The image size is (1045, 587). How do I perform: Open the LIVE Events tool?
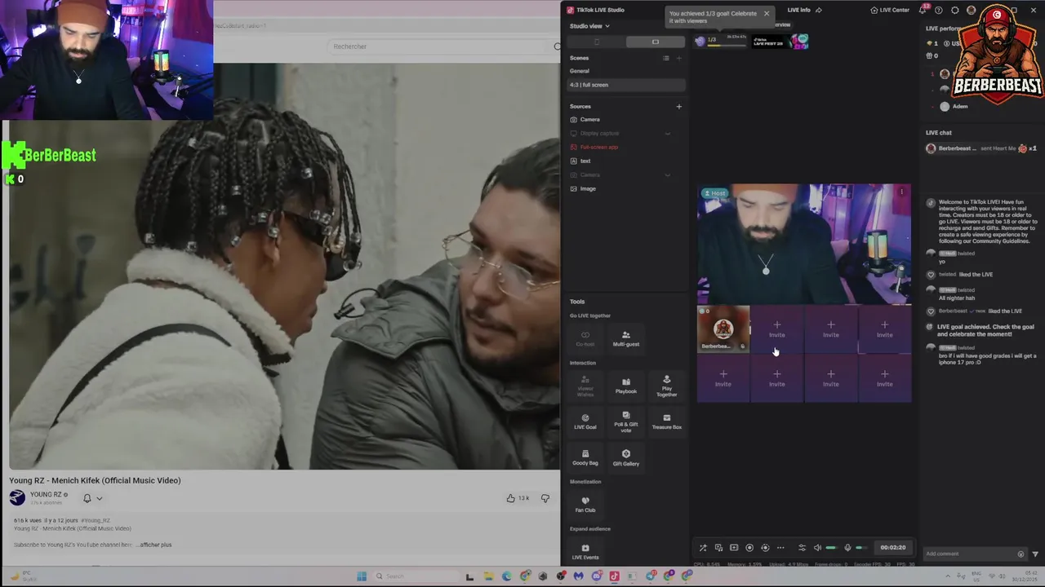click(x=585, y=552)
